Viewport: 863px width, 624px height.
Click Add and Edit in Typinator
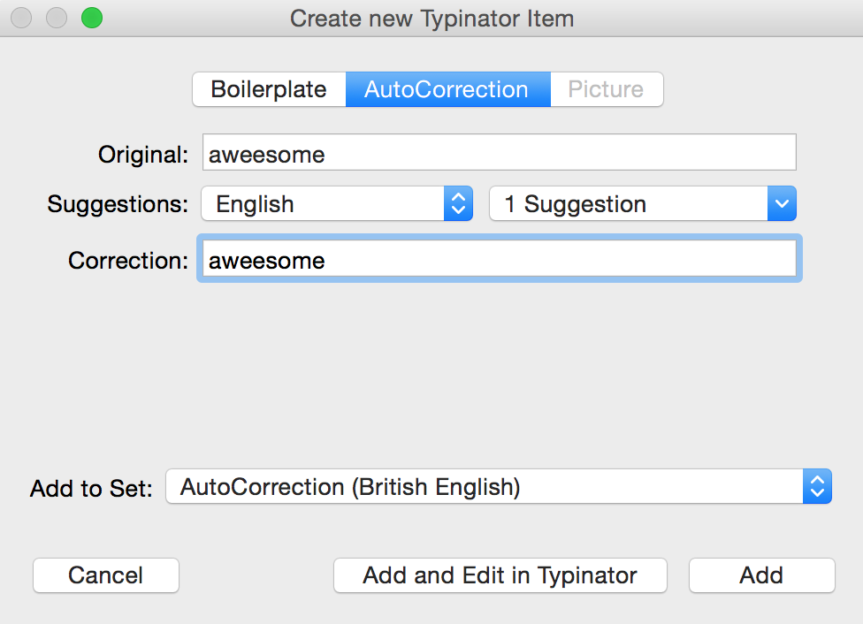[500, 575]
